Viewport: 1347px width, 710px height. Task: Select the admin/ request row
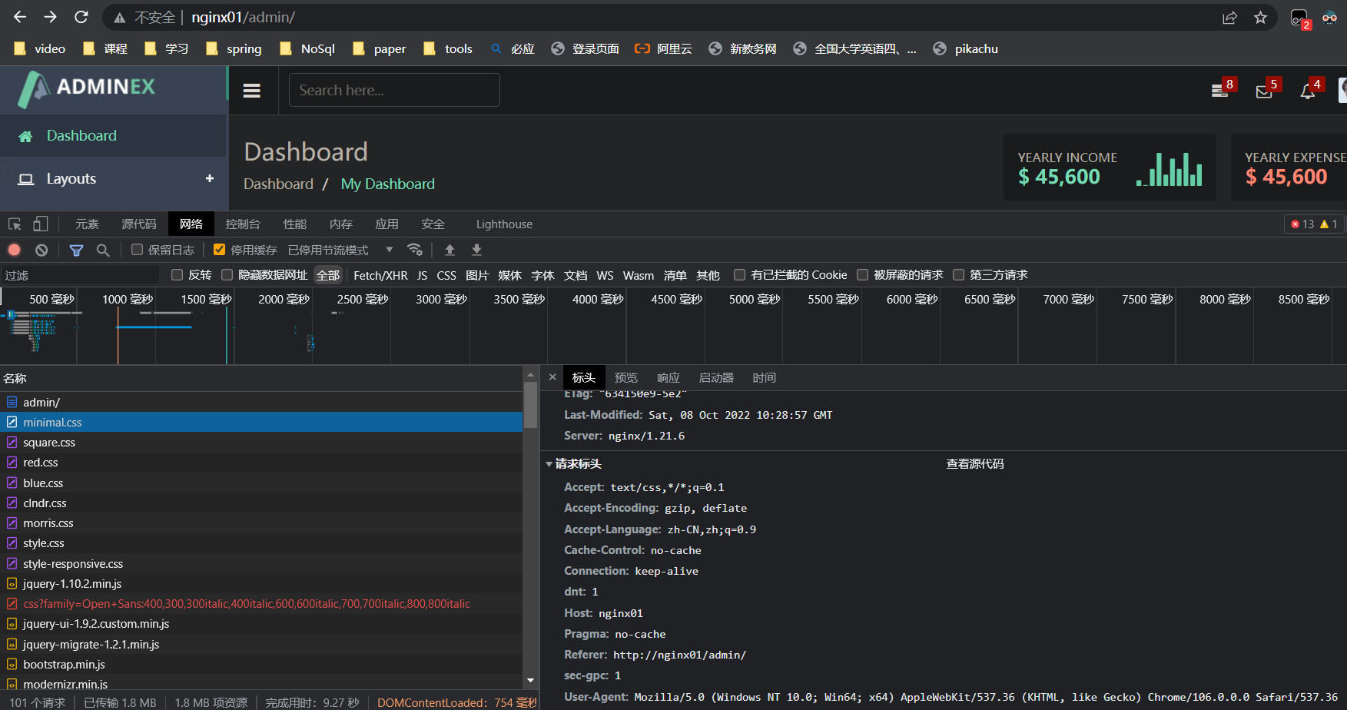point(261,402)
